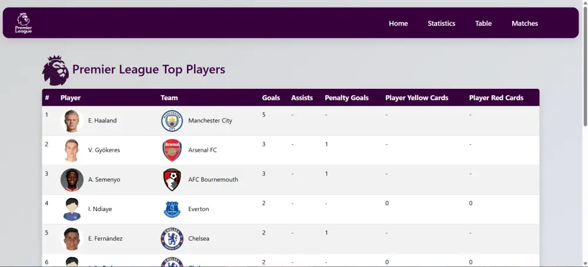Click the Assists column header
The width and height of the screenshot is (588, 267).
tap(302, 98)
